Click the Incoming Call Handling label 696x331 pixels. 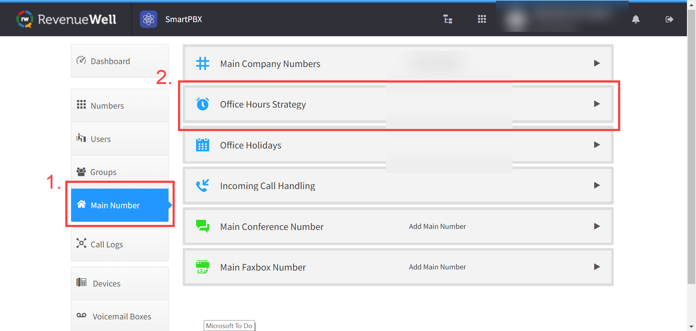pos(268,186)
